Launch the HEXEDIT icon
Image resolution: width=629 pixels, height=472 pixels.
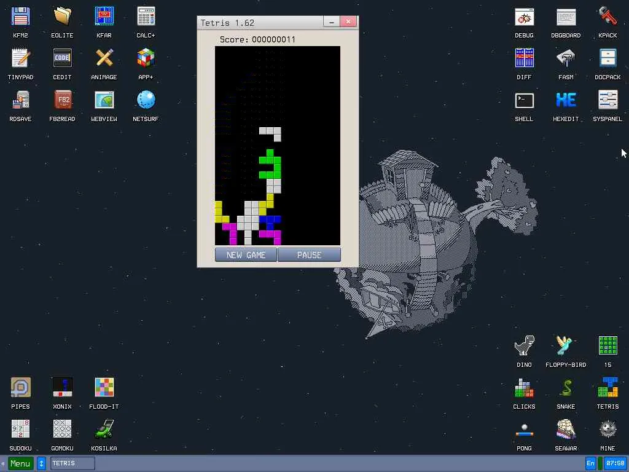pyautogui.click(x=566, y=100)
